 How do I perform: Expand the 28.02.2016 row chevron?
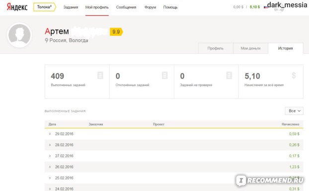(x=50, y=145)
